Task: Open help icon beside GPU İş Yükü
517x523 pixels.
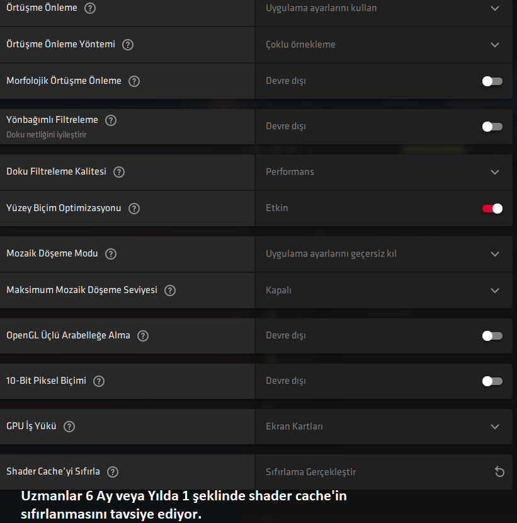Action: pyautogui.click(x=69, y=427)
